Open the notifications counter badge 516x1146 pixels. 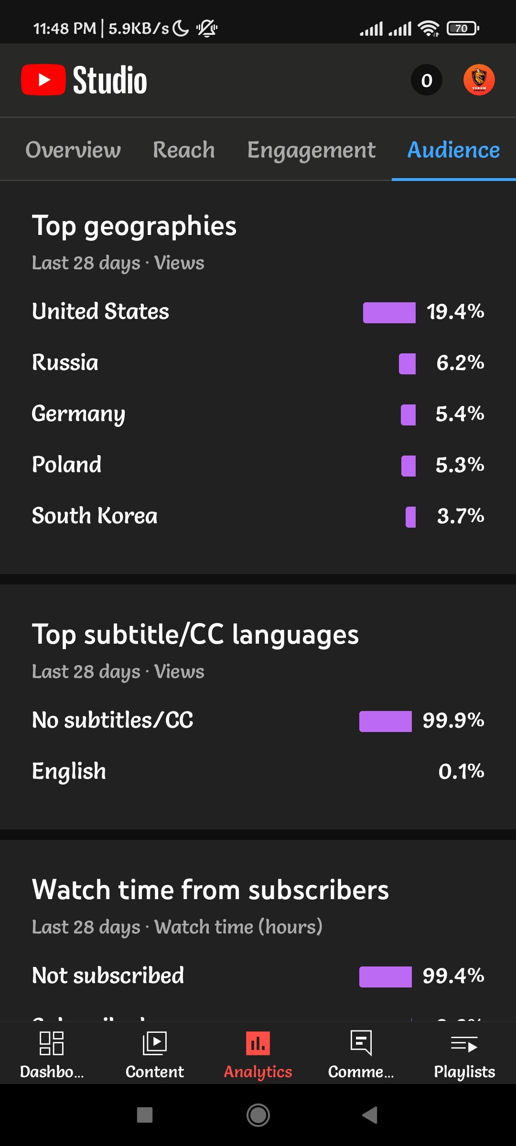tap(427, 80)
